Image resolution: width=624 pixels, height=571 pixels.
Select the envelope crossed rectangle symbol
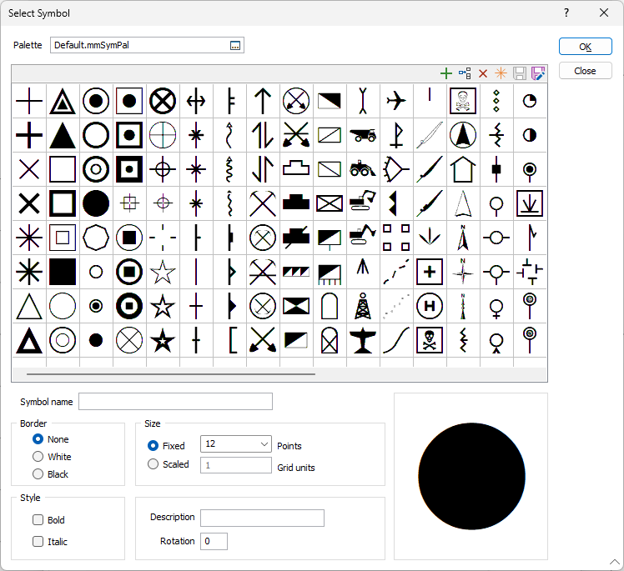point(330,203)
